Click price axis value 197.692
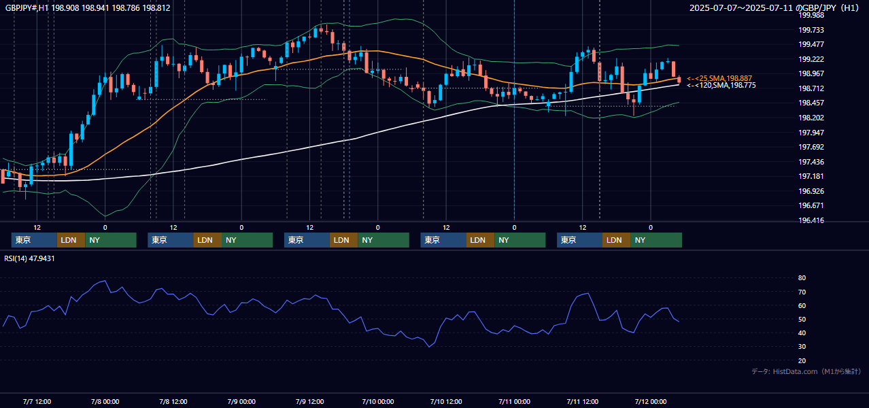The image size is (869, 408). [x=811, y=147]
